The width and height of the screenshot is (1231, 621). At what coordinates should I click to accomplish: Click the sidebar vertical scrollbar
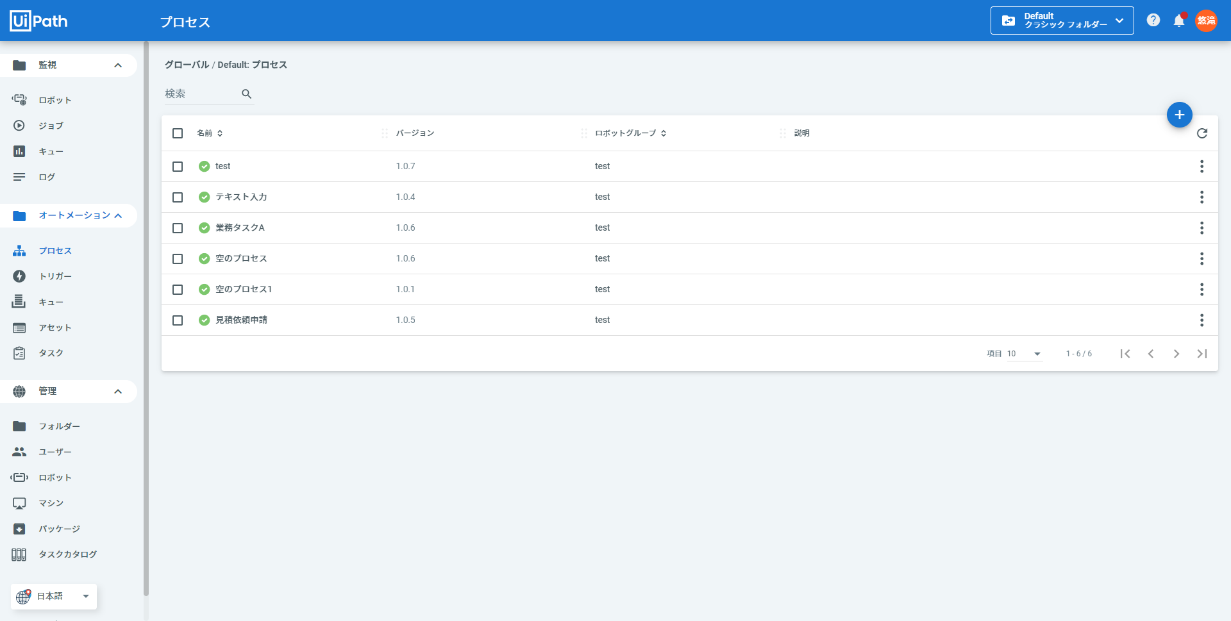[146, 320]
